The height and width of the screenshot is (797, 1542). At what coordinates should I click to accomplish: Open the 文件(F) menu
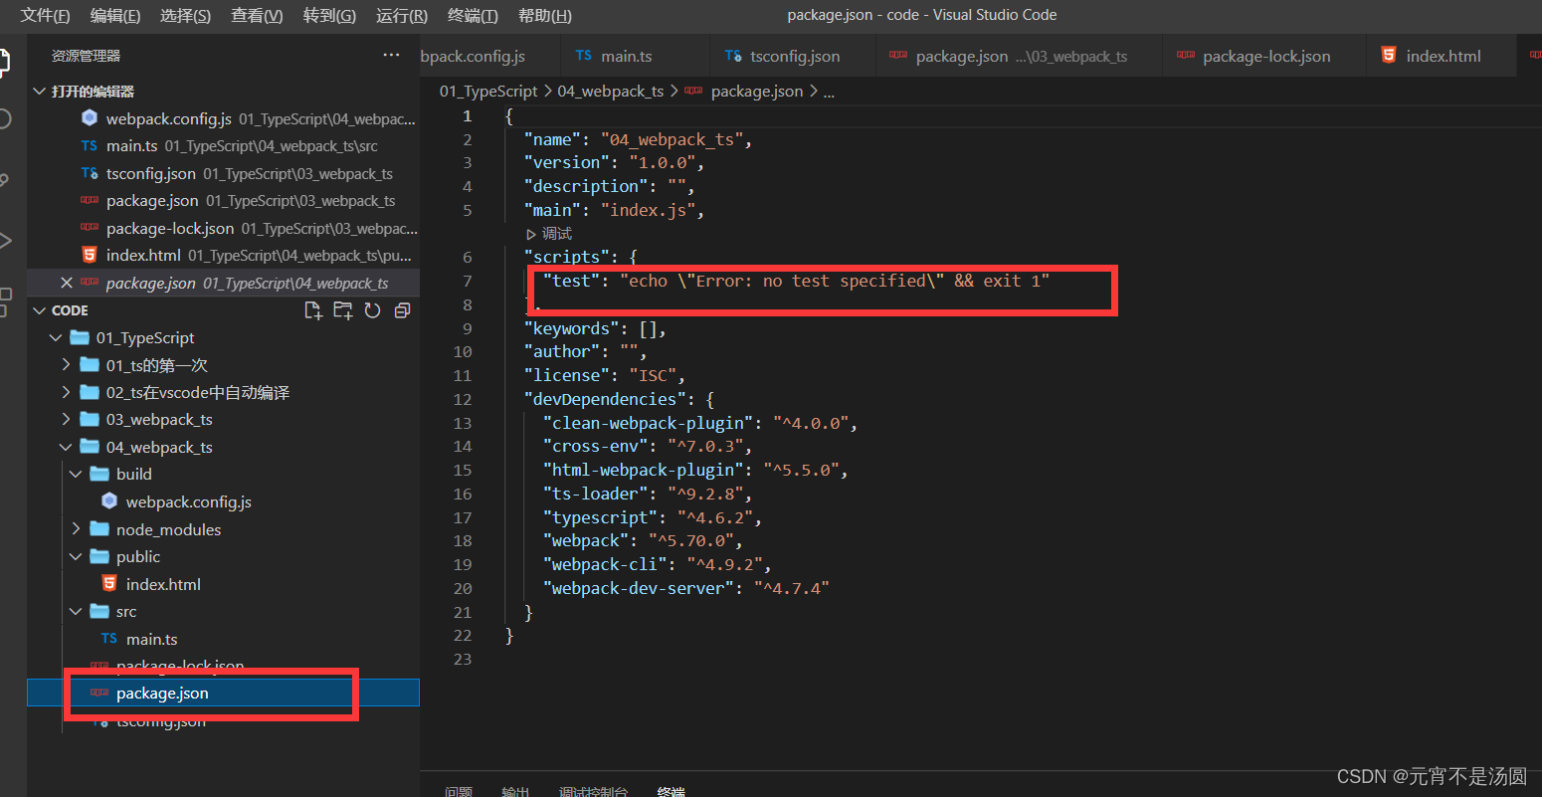[x=44, y=15]
